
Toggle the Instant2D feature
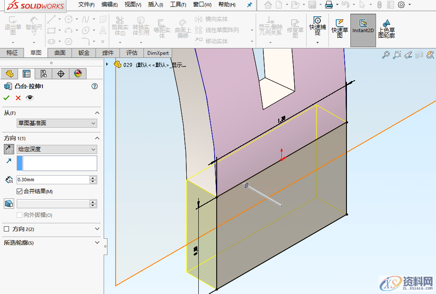(x=363, y=27)
